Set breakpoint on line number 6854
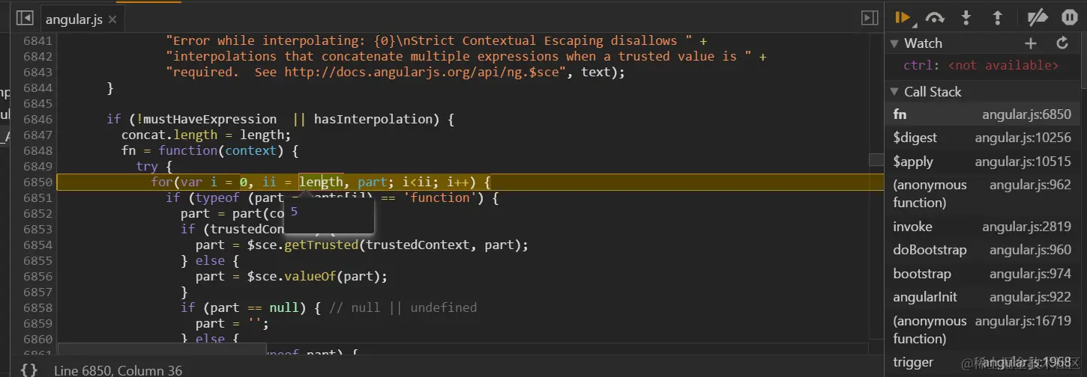Image resolution: width=1087 pixels, height=377 pixels. (37, 245)
